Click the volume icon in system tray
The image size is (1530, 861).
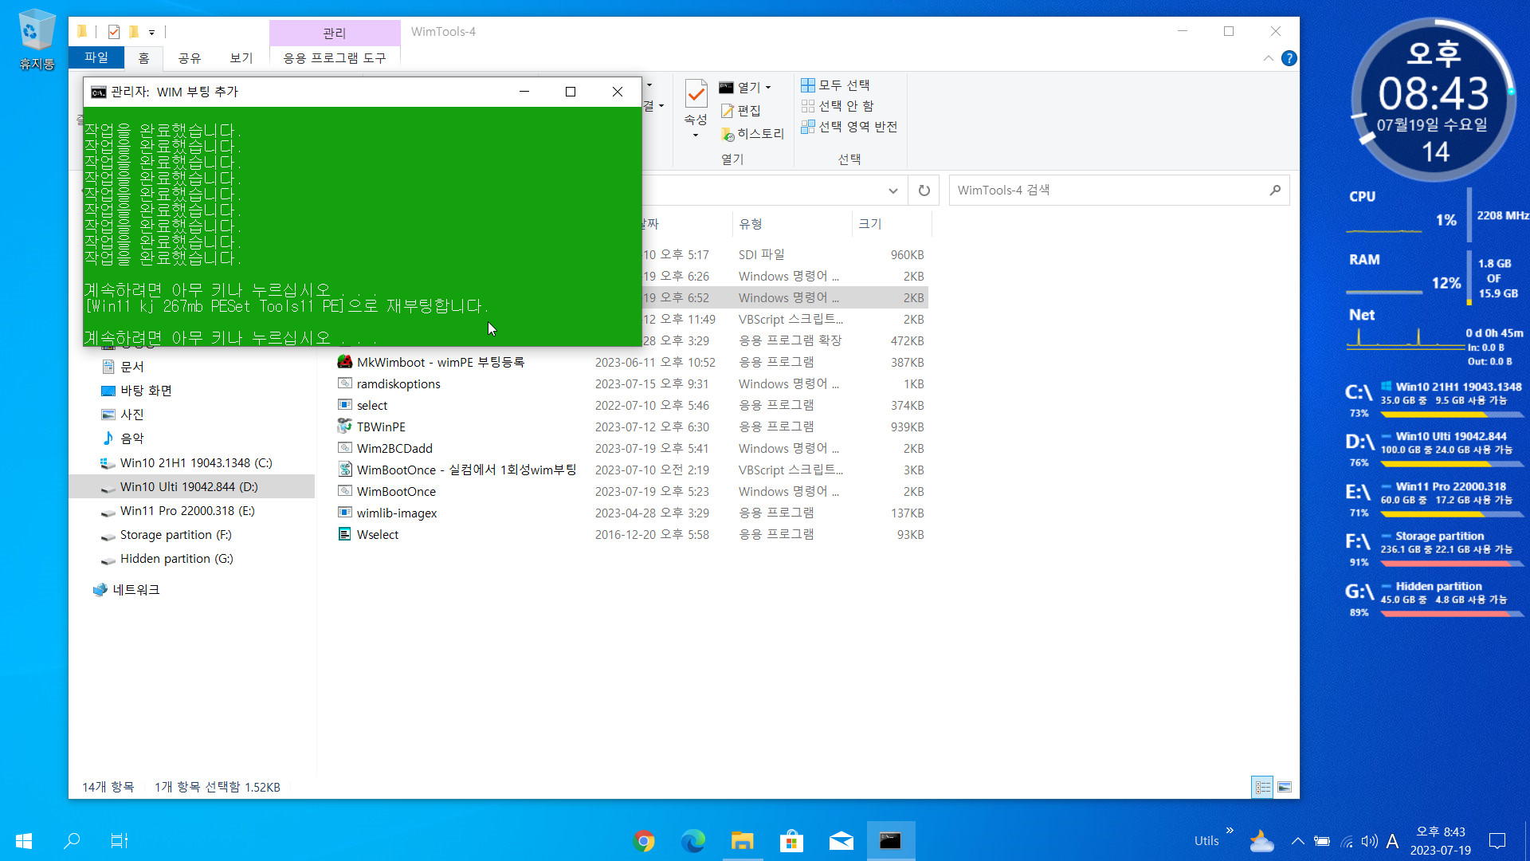pyautogui.click(x=1369, y=841)
